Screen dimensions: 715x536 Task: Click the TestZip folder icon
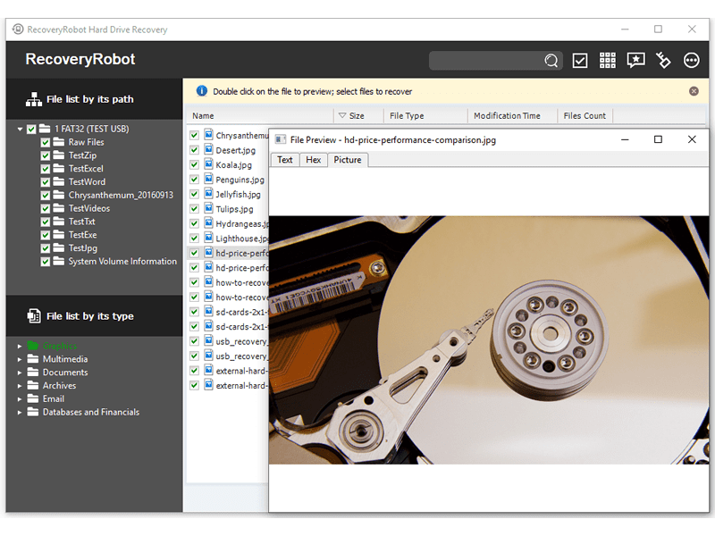[58, 155]
